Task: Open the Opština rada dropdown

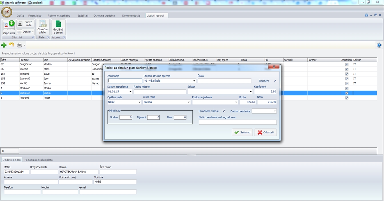Action: click(x=140, y=102)
